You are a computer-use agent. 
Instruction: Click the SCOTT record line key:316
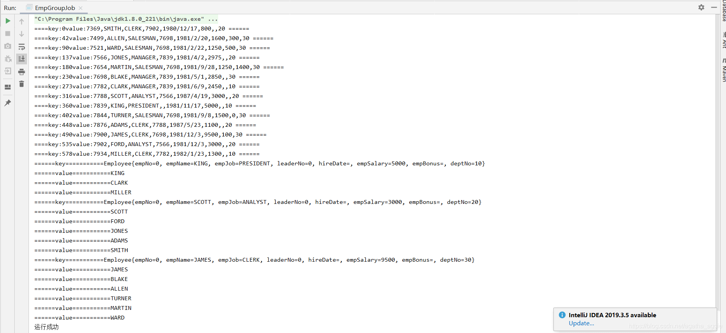pyautogui.click(x=148, y=96)
